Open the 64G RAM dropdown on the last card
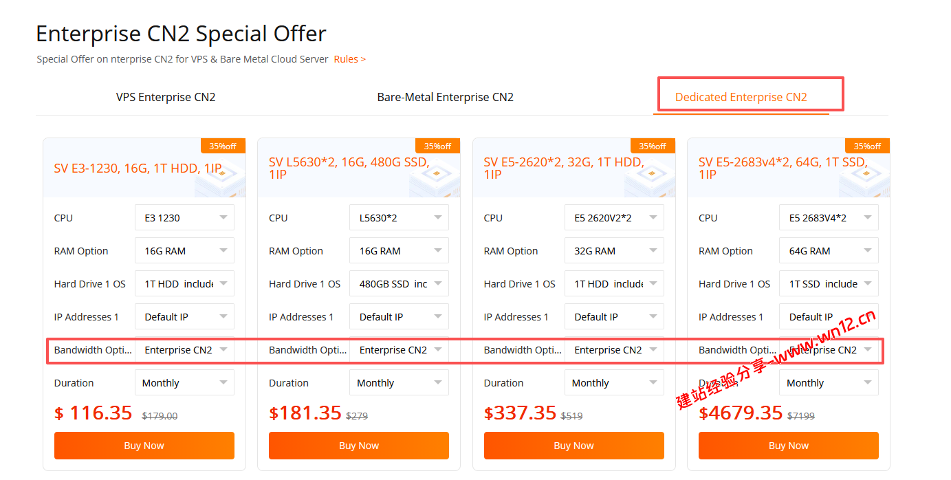The image size is (951, 480). point(829,250)
